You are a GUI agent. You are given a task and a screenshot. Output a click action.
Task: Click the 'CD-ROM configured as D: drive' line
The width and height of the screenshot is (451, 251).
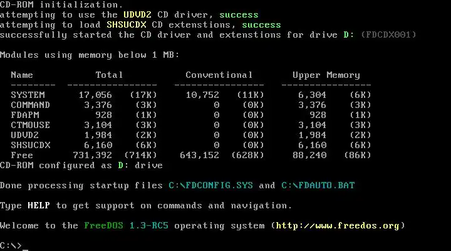pyautogui.click(x=81, y=166)
